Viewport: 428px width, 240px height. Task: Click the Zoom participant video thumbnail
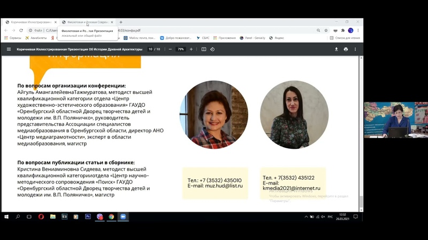(396, 120)
